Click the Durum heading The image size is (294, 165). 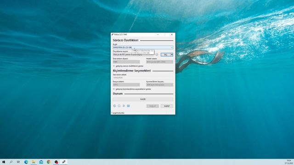click(118, 93)
